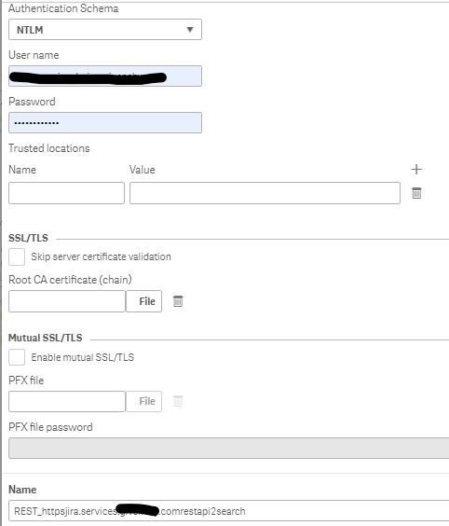Click the Password input field
449x526 pixels.
pos(105,123)
